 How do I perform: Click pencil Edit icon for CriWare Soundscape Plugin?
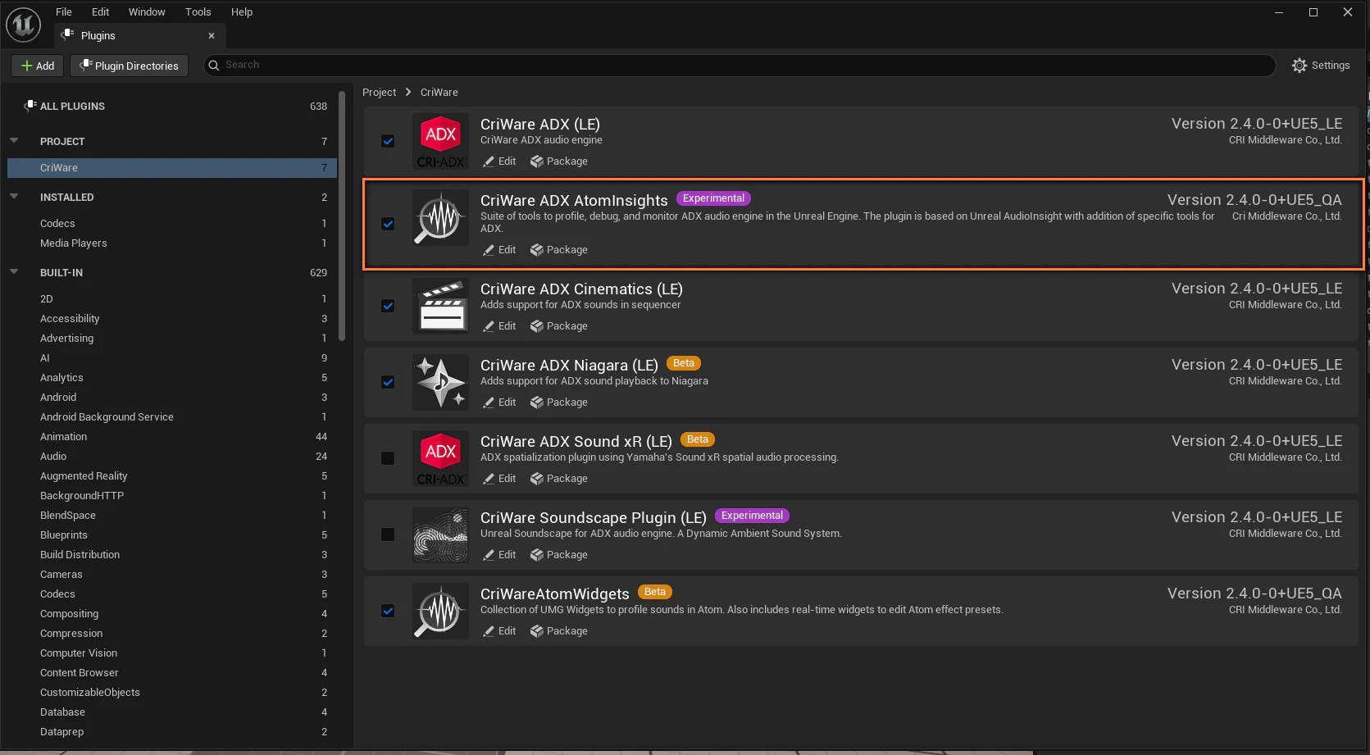click(x=489, y=555)
